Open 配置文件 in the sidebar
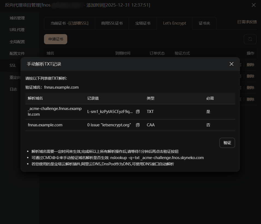The image size is (261, 224). (17, 53)
